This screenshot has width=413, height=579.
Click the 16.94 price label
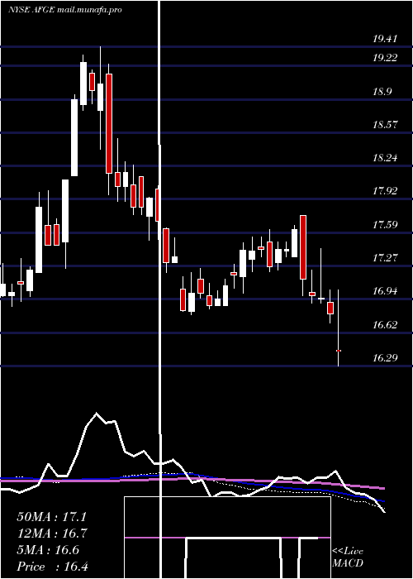(385, 291)
